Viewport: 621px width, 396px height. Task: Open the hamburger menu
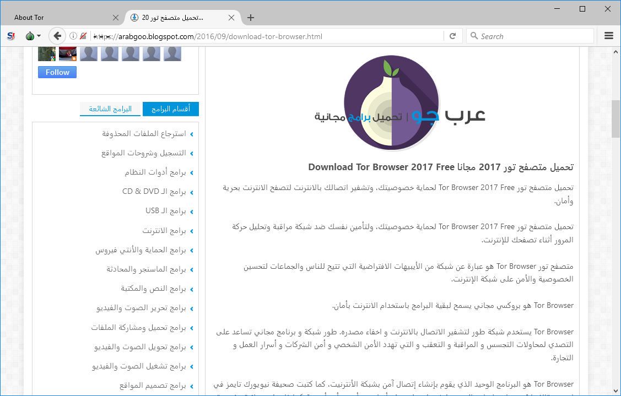(x=609, y=36)
